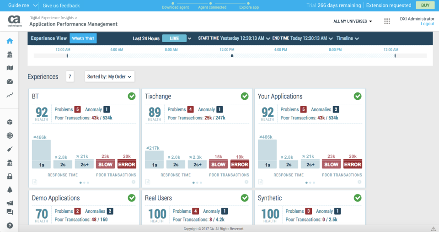Screen dimensions: 439x232
Task: Open the document icon on BT card
Action: 35,182
